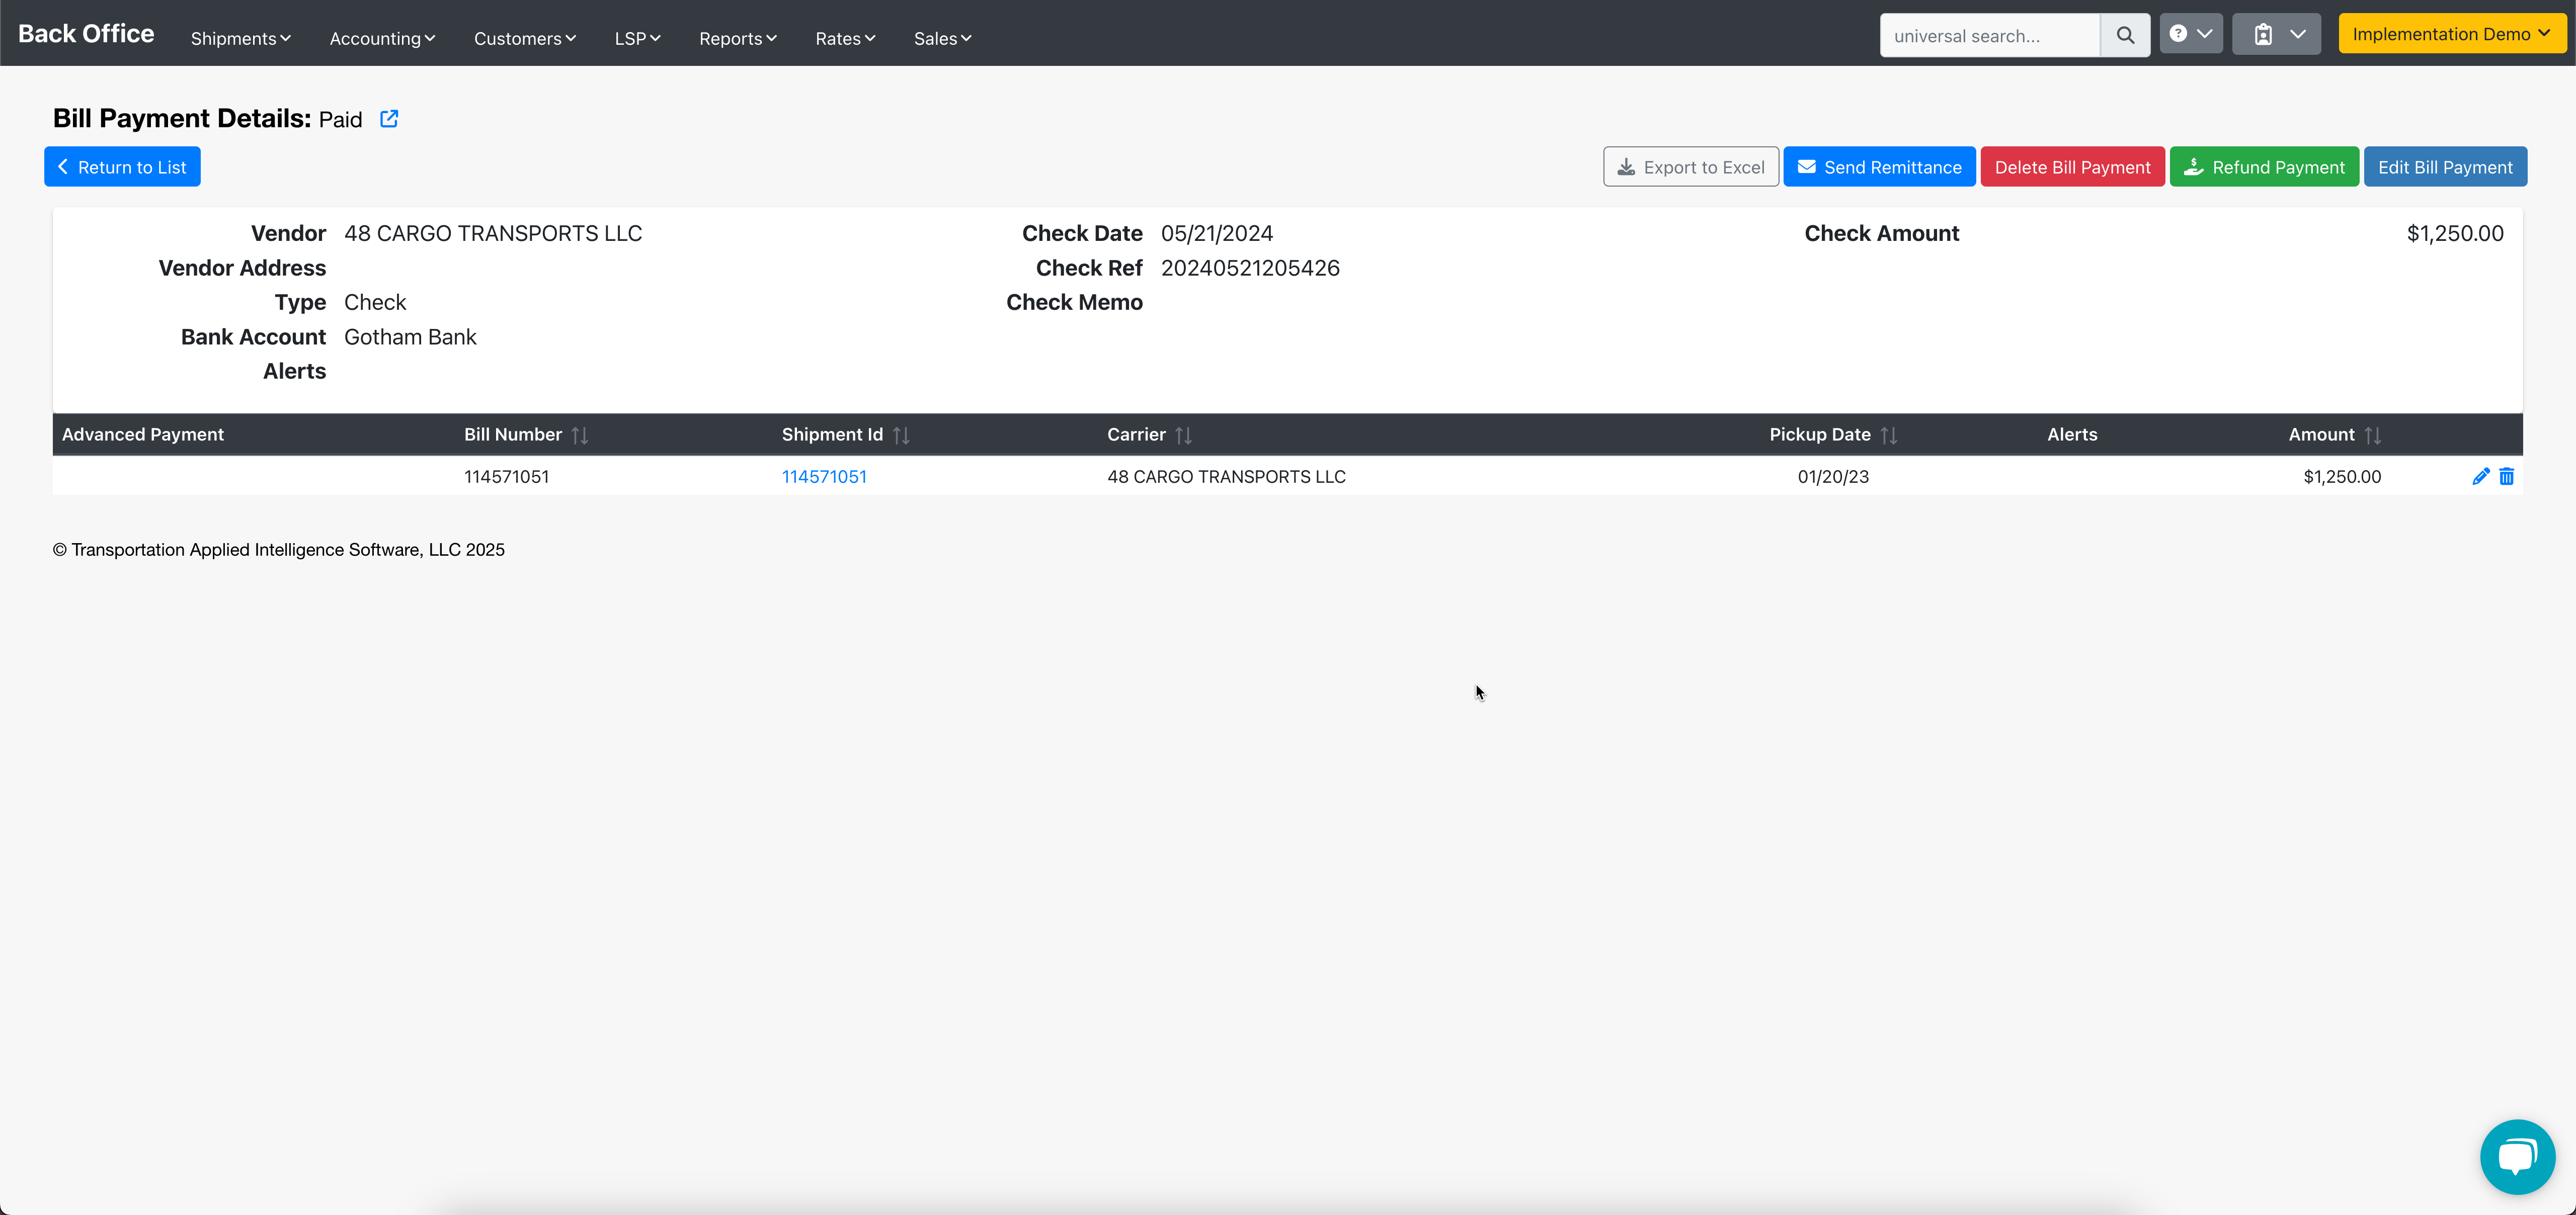Open the clipboard icon dropdown
This screenshot has height=1215, width=2576.
point(2276,34)
